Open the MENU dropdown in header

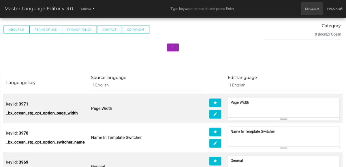[88, 9]
